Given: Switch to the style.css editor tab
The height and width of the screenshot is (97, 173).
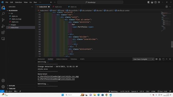Looking at the screenshot, I should [x=73, y=7].
